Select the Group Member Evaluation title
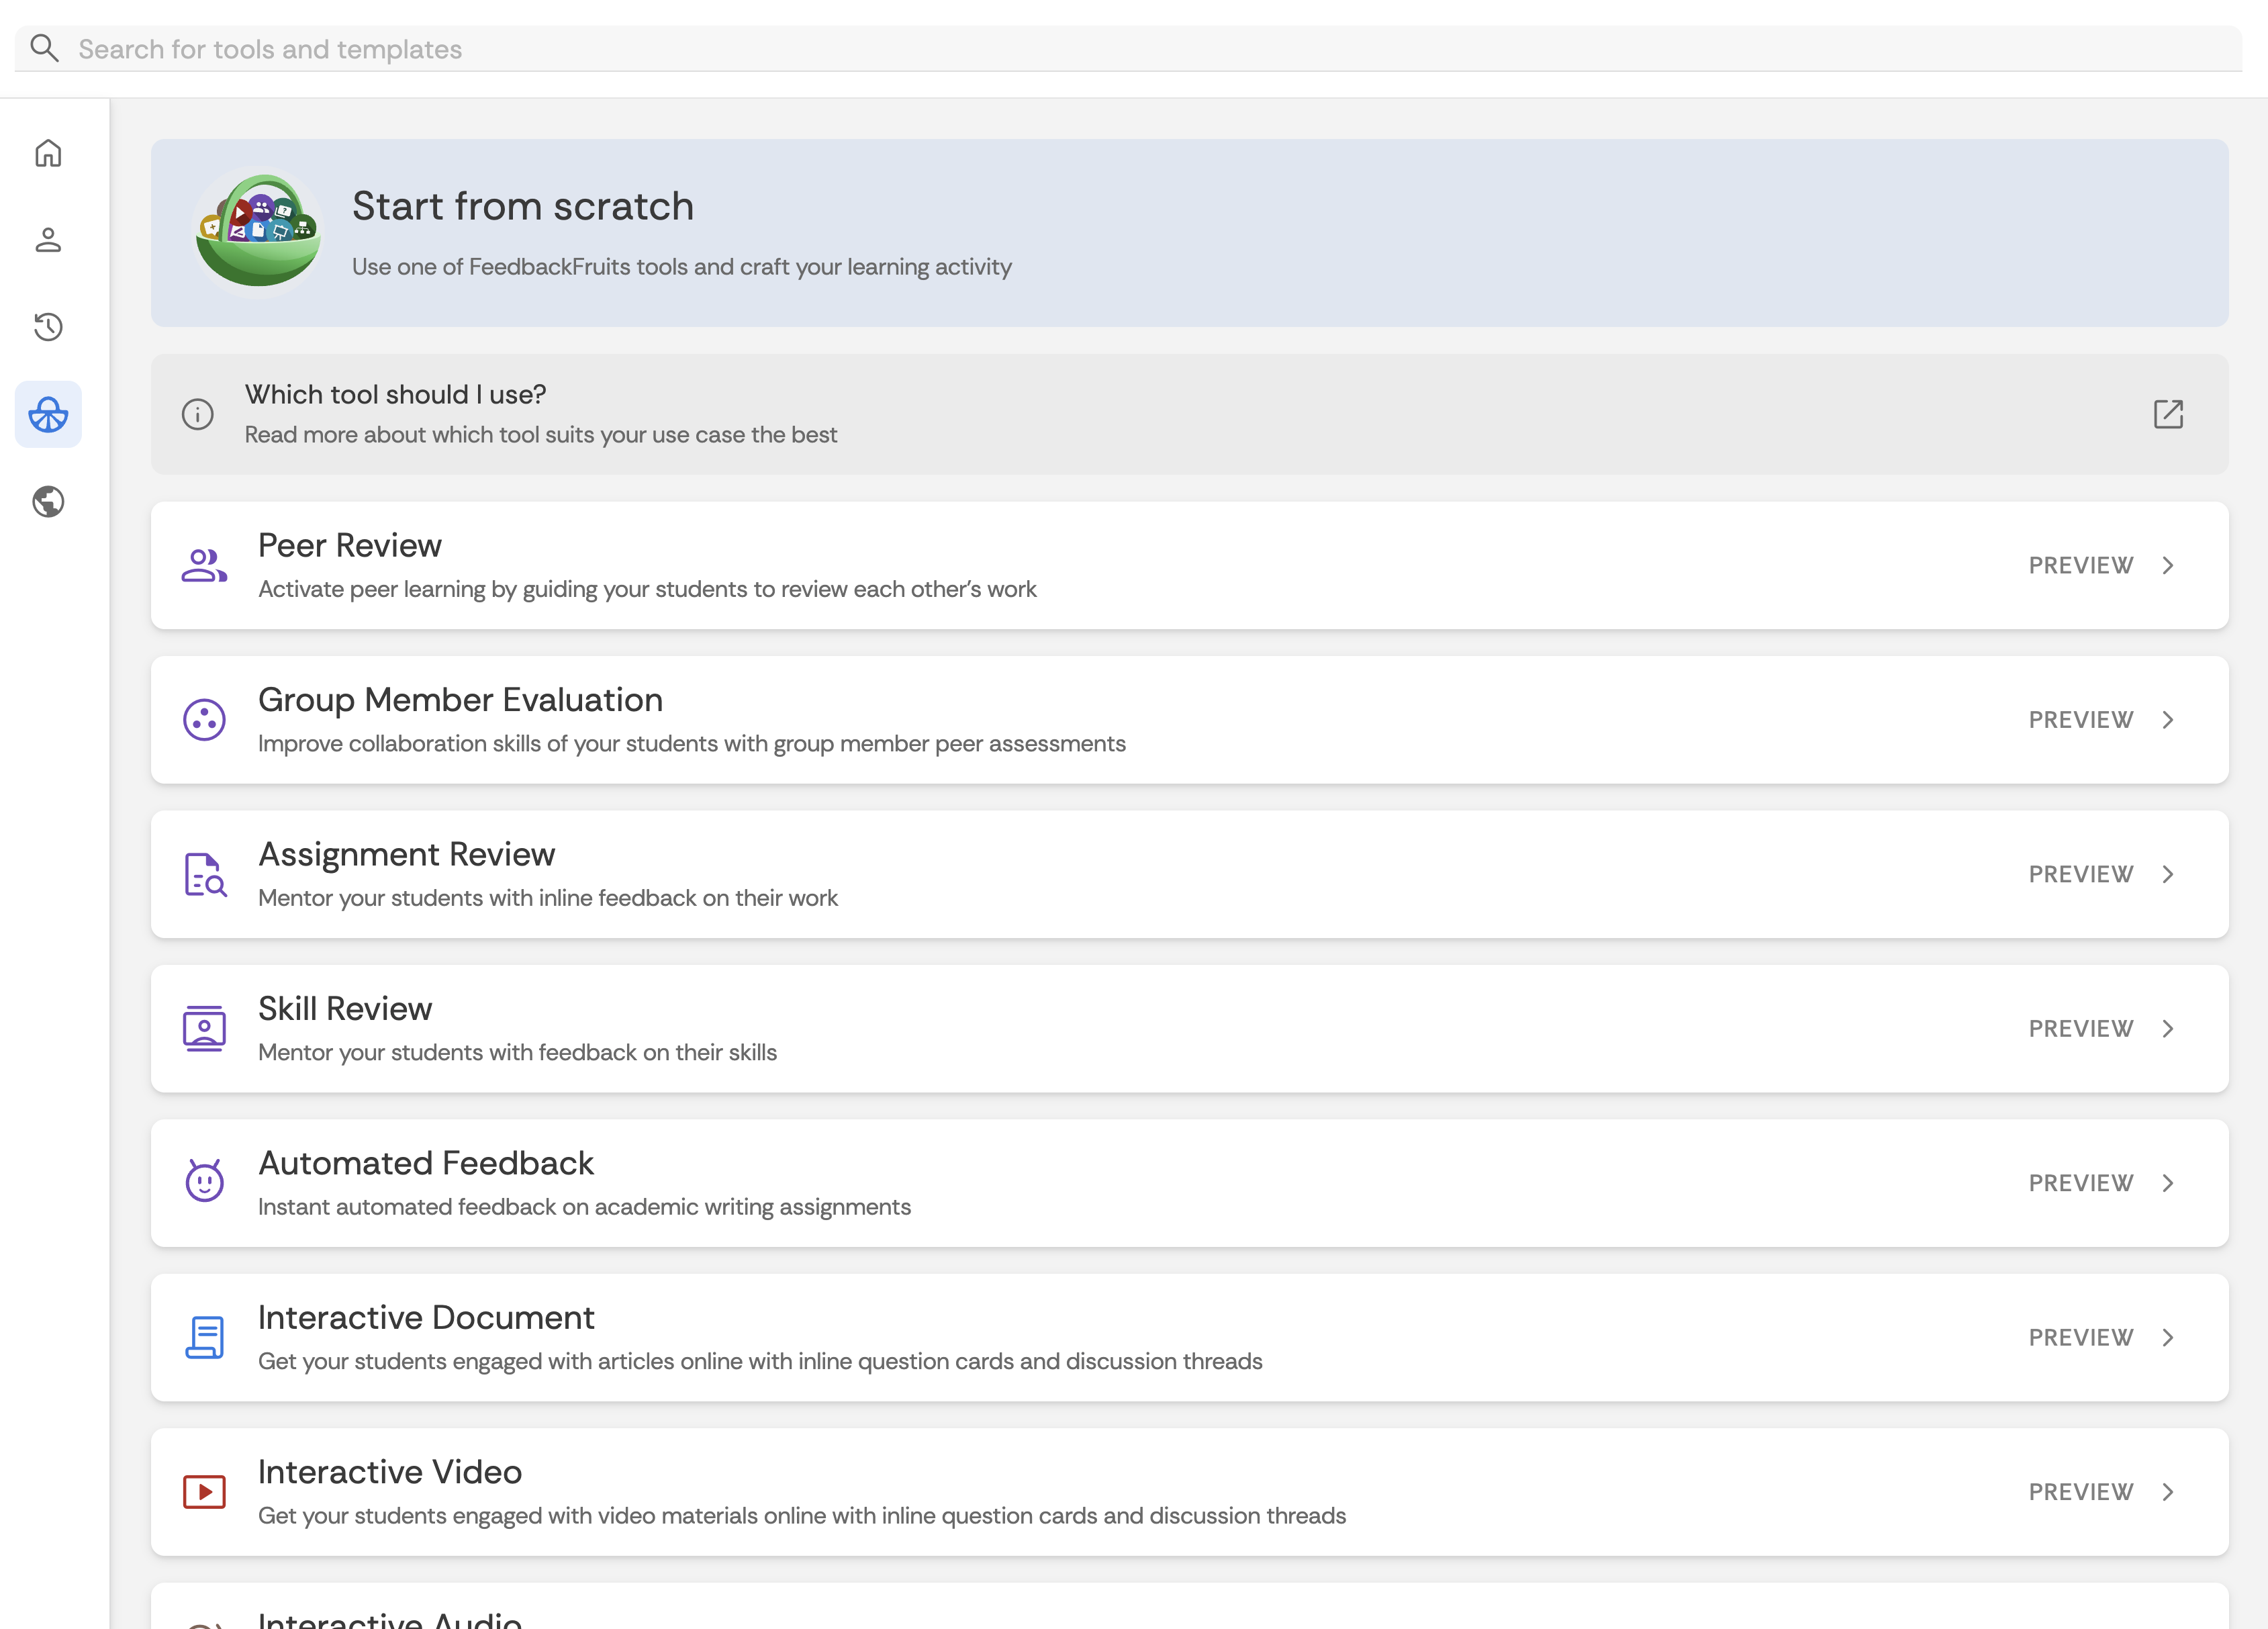 (460, 700)
